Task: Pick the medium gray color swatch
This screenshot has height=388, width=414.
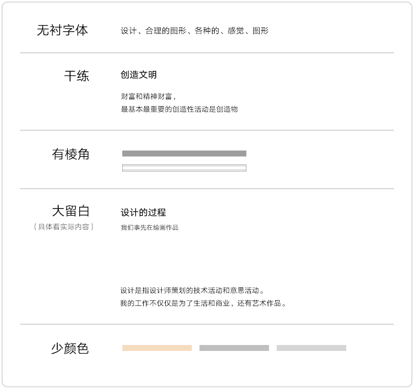Action: tap(234, 348)
